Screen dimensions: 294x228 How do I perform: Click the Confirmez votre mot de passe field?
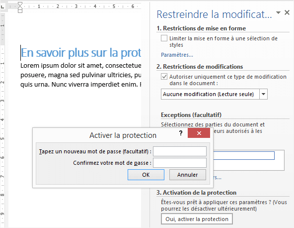tap(180, 163)
